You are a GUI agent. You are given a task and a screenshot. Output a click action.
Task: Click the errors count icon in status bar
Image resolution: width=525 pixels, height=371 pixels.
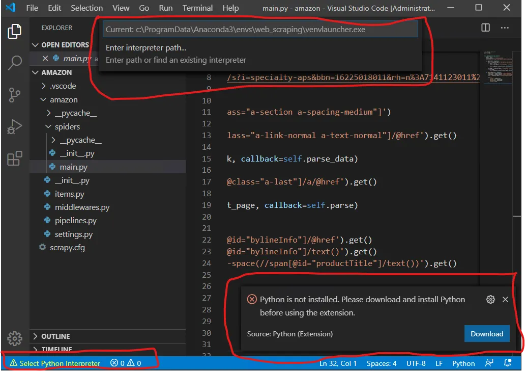pyautogui.click(x=114, y=363)
